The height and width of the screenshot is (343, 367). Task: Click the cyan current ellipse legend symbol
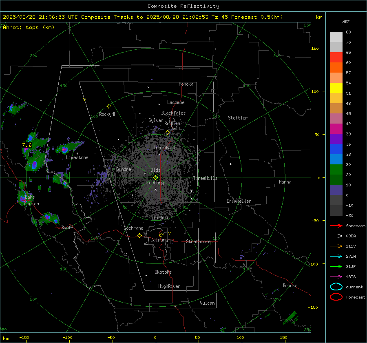(x=336, y=287)
